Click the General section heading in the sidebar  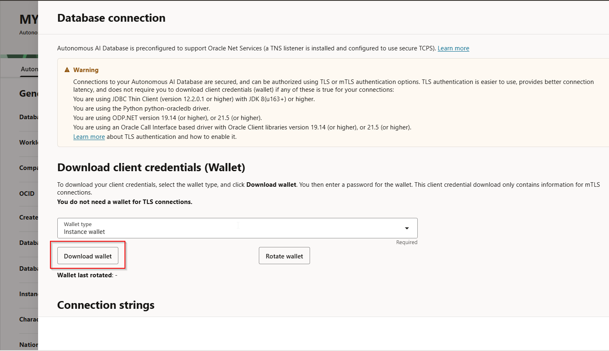(27, 93)
